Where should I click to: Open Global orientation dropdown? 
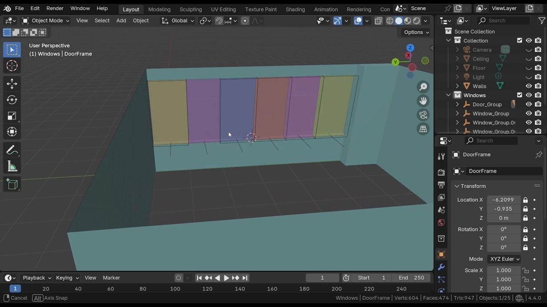point(178,20)
